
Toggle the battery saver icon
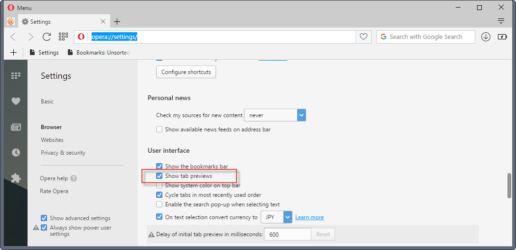pos(503,37)
